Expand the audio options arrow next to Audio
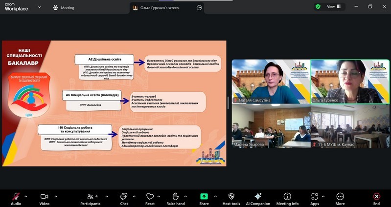 [25, 196]
